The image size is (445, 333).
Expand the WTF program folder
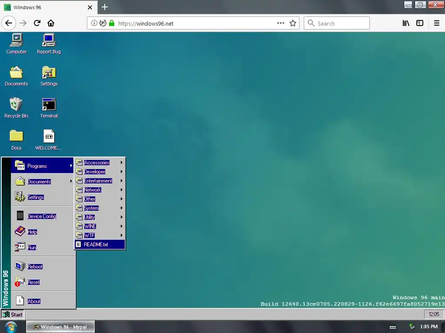coord(100,235)
